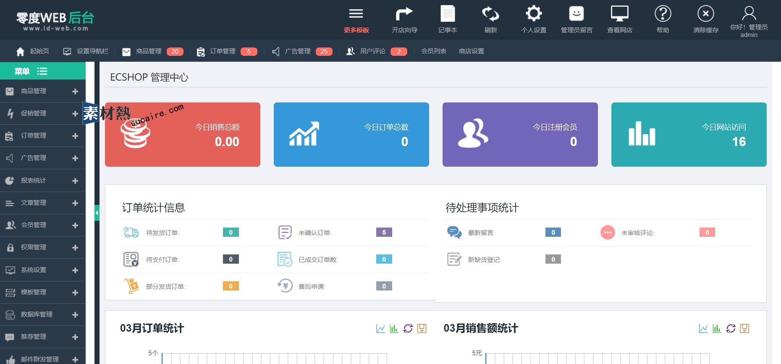
Task: Click the 今日注册会员 purple card
Action: pos(520,134)
